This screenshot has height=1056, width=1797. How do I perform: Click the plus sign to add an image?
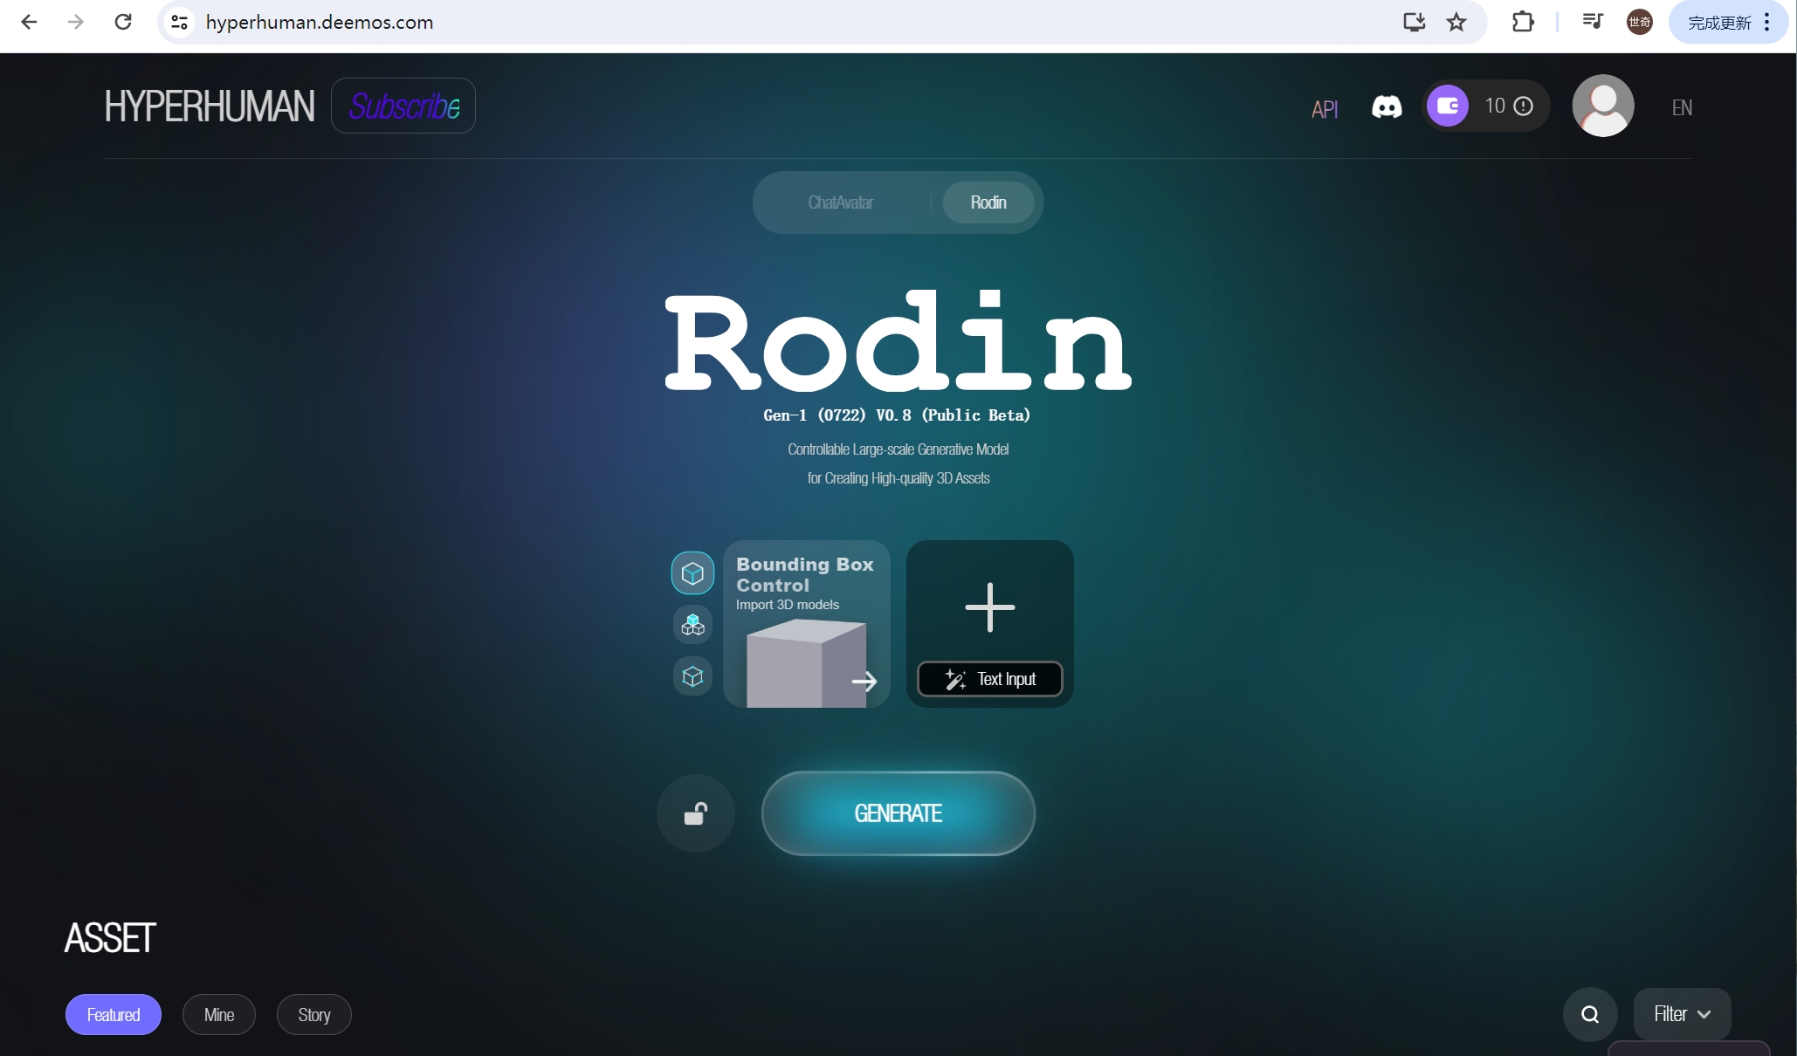pyautogui.click(x=990, y=607)
